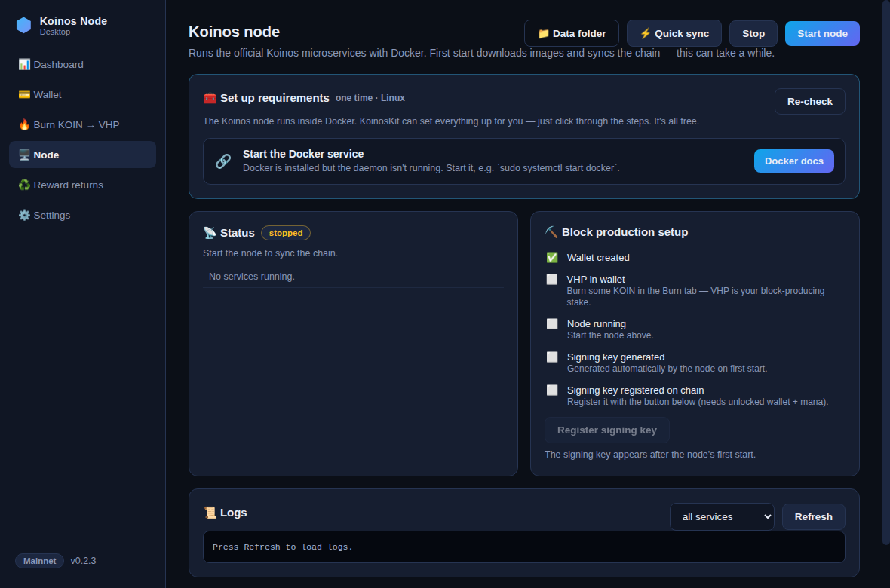Click the 'Press Refresh to load logs.' text
This screenshot has height=588, width=890.
pos(283,547)
